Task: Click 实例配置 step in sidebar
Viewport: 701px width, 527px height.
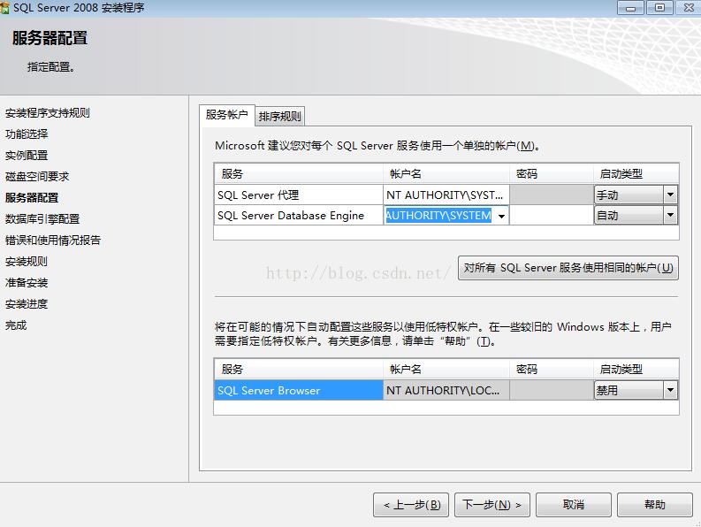Action: 27,156
